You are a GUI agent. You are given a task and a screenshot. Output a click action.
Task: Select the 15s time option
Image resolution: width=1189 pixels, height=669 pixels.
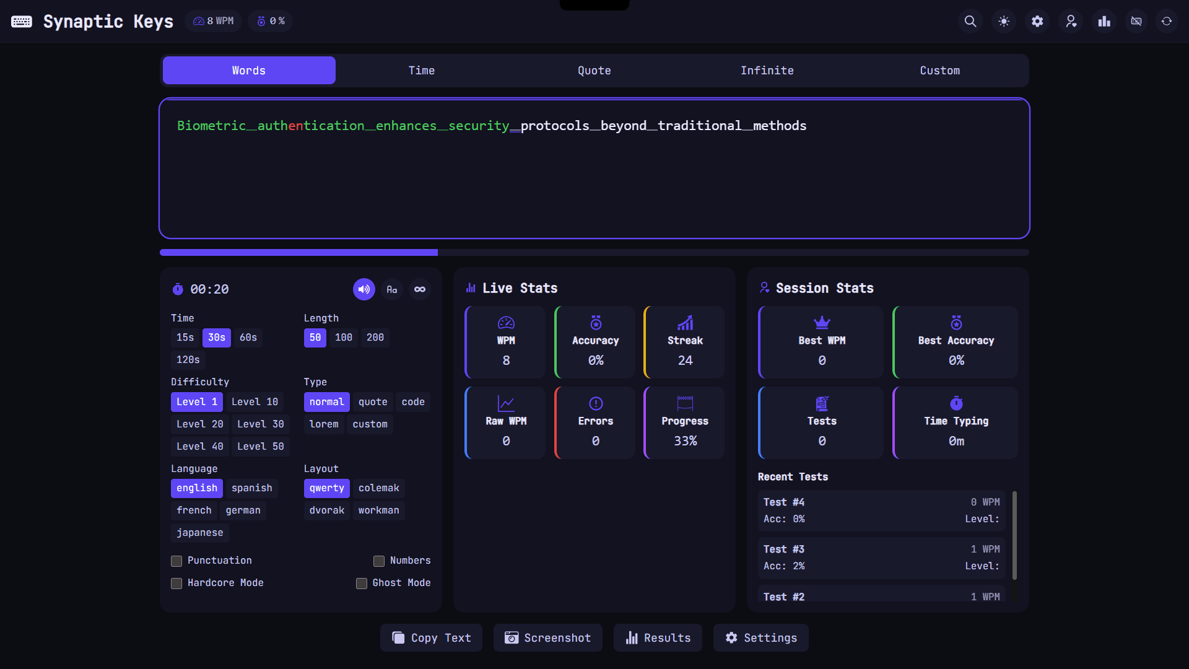tap(185, 338)
